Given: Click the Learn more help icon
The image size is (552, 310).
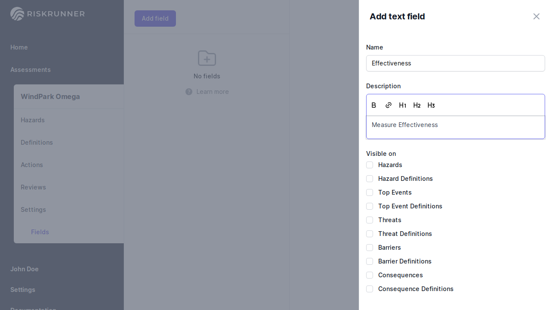Looking at the screenshot, I should pyautogui.click(x=189, y=92).
